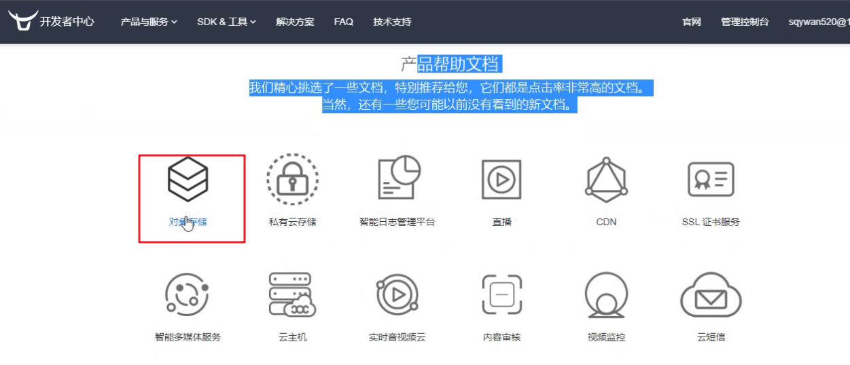Click the 直播 label
This screenshot has width=850, height=365.
501,222
